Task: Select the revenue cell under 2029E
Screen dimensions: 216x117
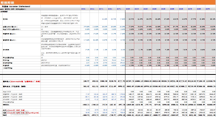Action: coord(211,81)
